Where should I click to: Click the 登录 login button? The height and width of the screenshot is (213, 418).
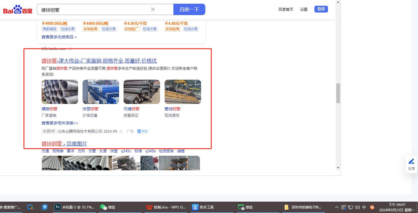pos(321,9)
